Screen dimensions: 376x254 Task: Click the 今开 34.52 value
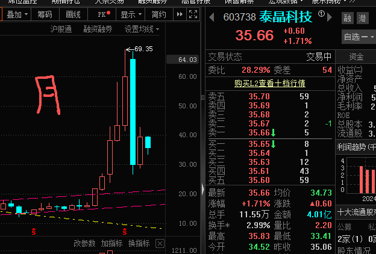[259, 247]
